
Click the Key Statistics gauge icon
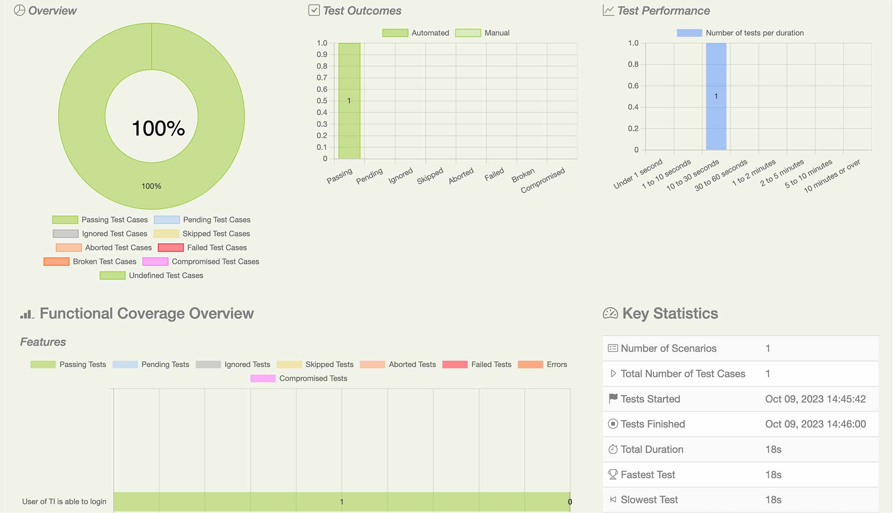(x=610, y=313)
